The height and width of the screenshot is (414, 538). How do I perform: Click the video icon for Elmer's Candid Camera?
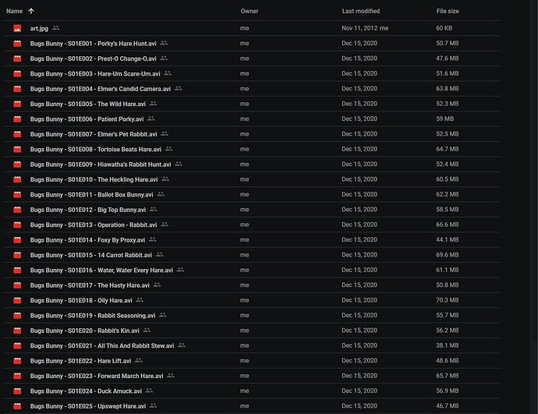coord(17,89)
